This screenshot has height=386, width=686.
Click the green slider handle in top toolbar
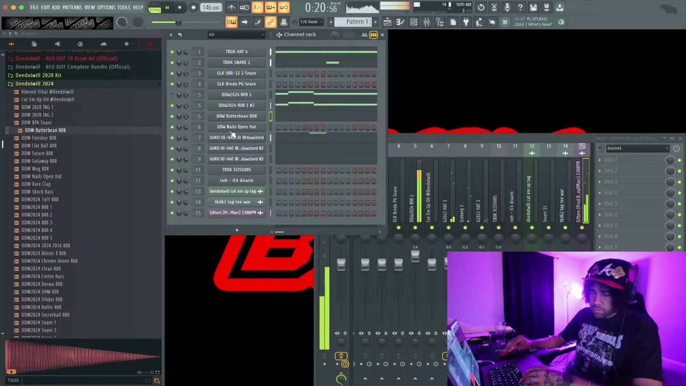[178, 22]
